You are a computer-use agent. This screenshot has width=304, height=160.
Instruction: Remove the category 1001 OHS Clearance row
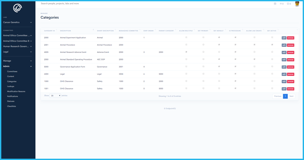pos(291,89)
